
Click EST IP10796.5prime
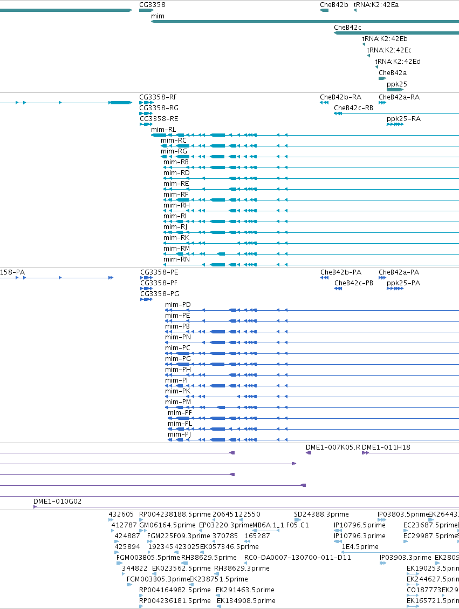click(360, 525)
